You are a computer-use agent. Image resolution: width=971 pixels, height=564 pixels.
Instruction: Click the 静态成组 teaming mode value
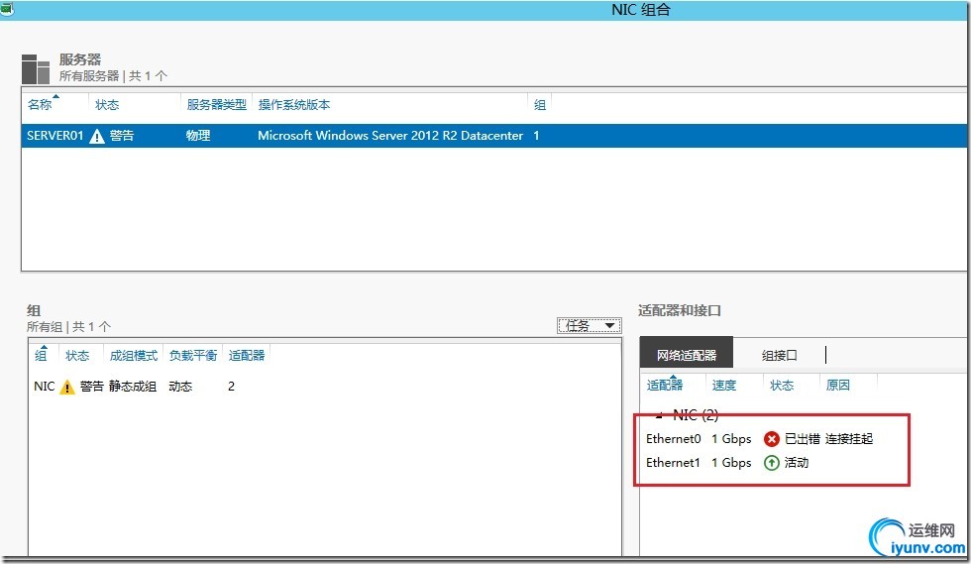coord(133,387)
